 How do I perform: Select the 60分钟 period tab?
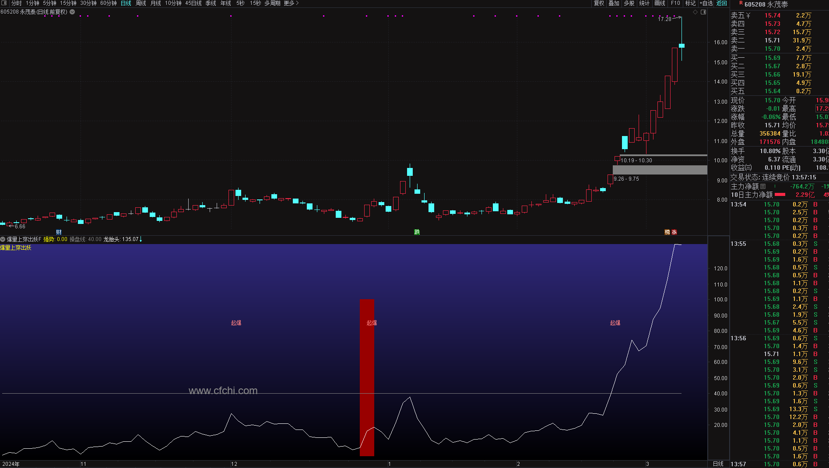pos(109,3)
